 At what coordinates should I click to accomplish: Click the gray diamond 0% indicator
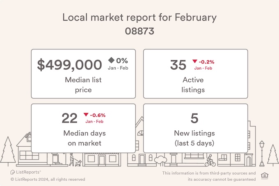(111, 60)
